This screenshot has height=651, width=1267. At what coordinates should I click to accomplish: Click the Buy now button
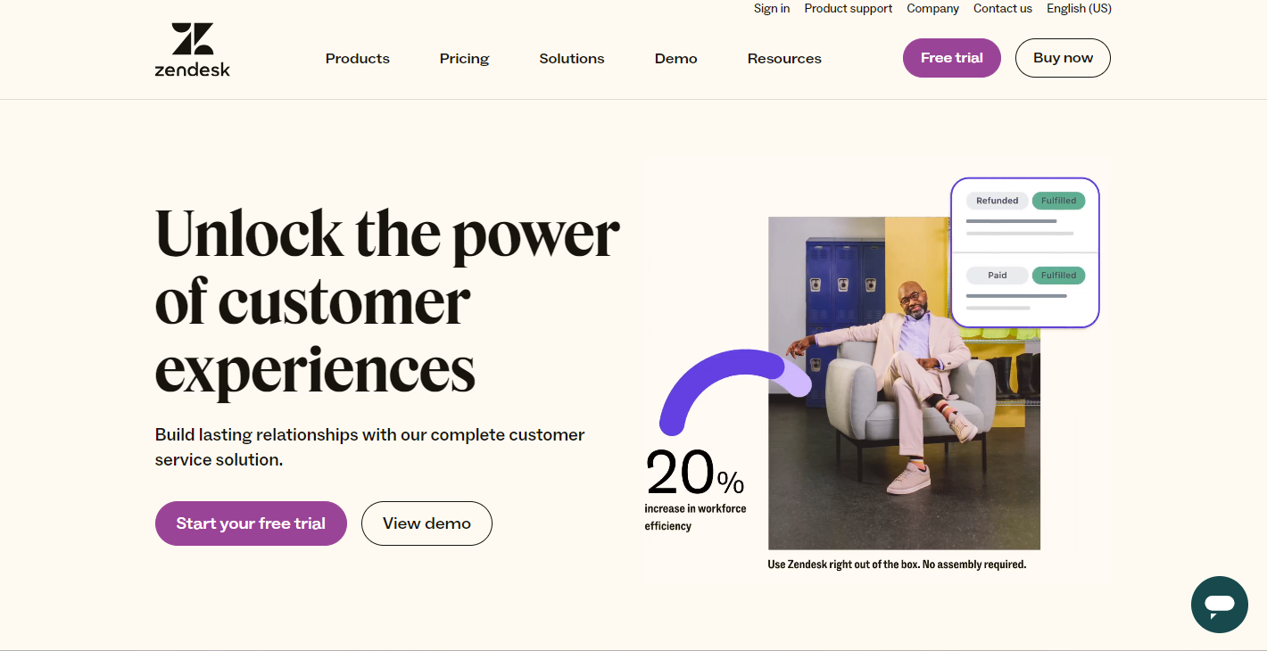coord(1063,58)
